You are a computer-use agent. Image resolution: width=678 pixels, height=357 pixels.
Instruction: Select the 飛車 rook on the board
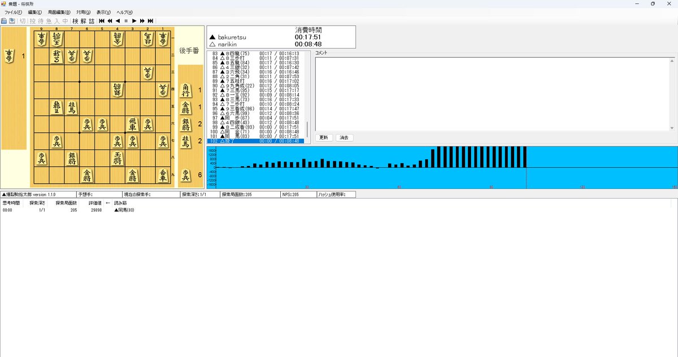click(x=132, y=124)
